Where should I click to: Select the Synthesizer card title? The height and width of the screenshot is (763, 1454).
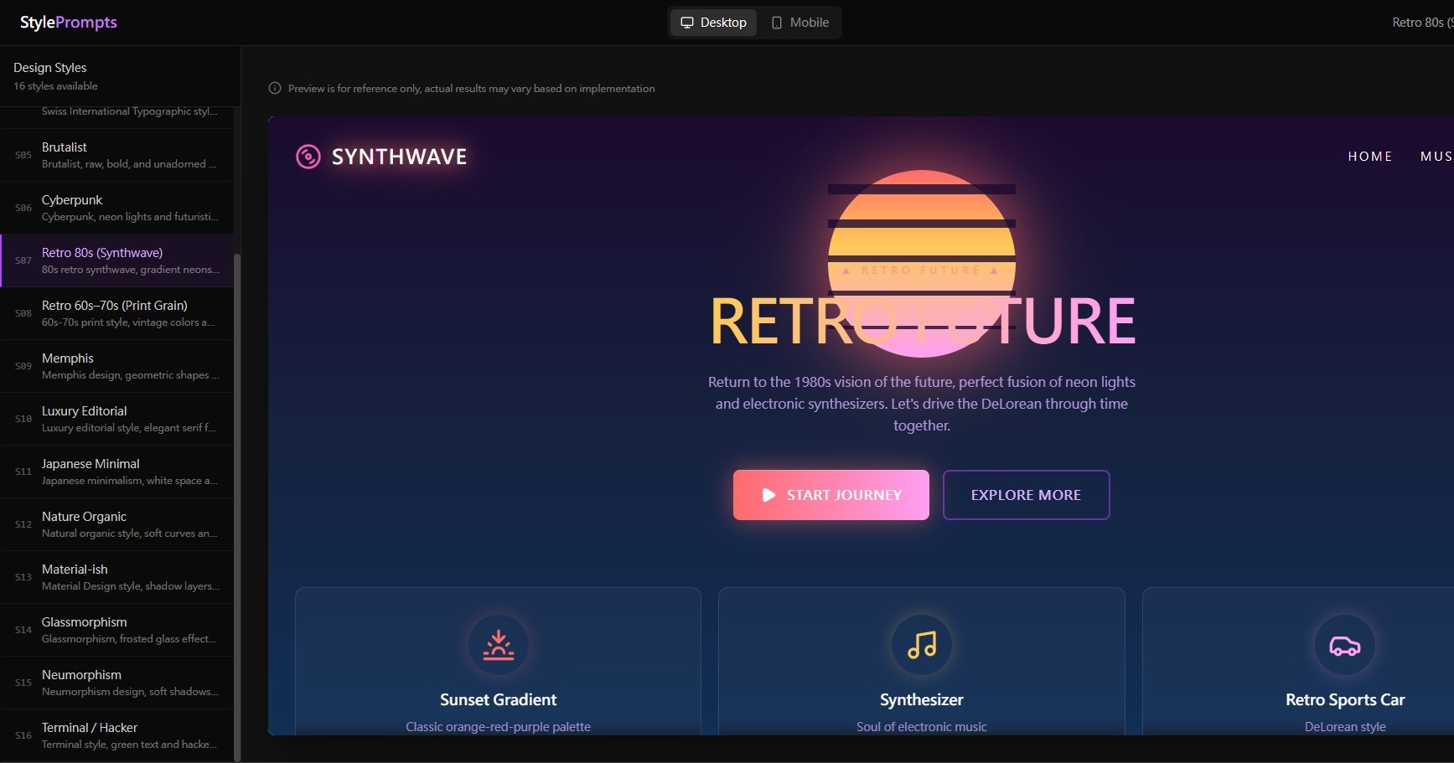[922, 699]
